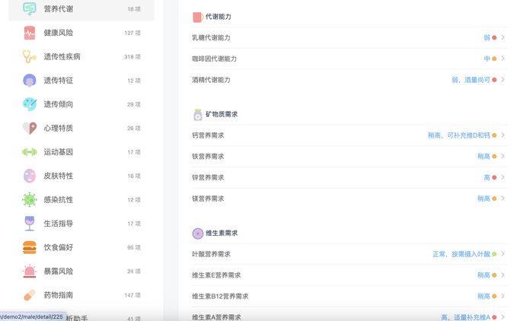Expand the 咖啡因代谢能力 row arrow
This screenshot has width=517, height=321.
pos(503,59)
